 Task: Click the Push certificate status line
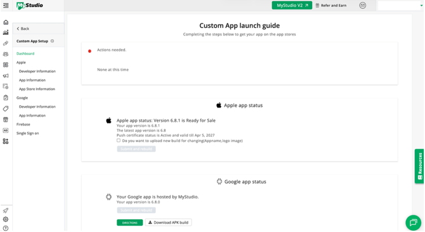click(x=166, y=136)
